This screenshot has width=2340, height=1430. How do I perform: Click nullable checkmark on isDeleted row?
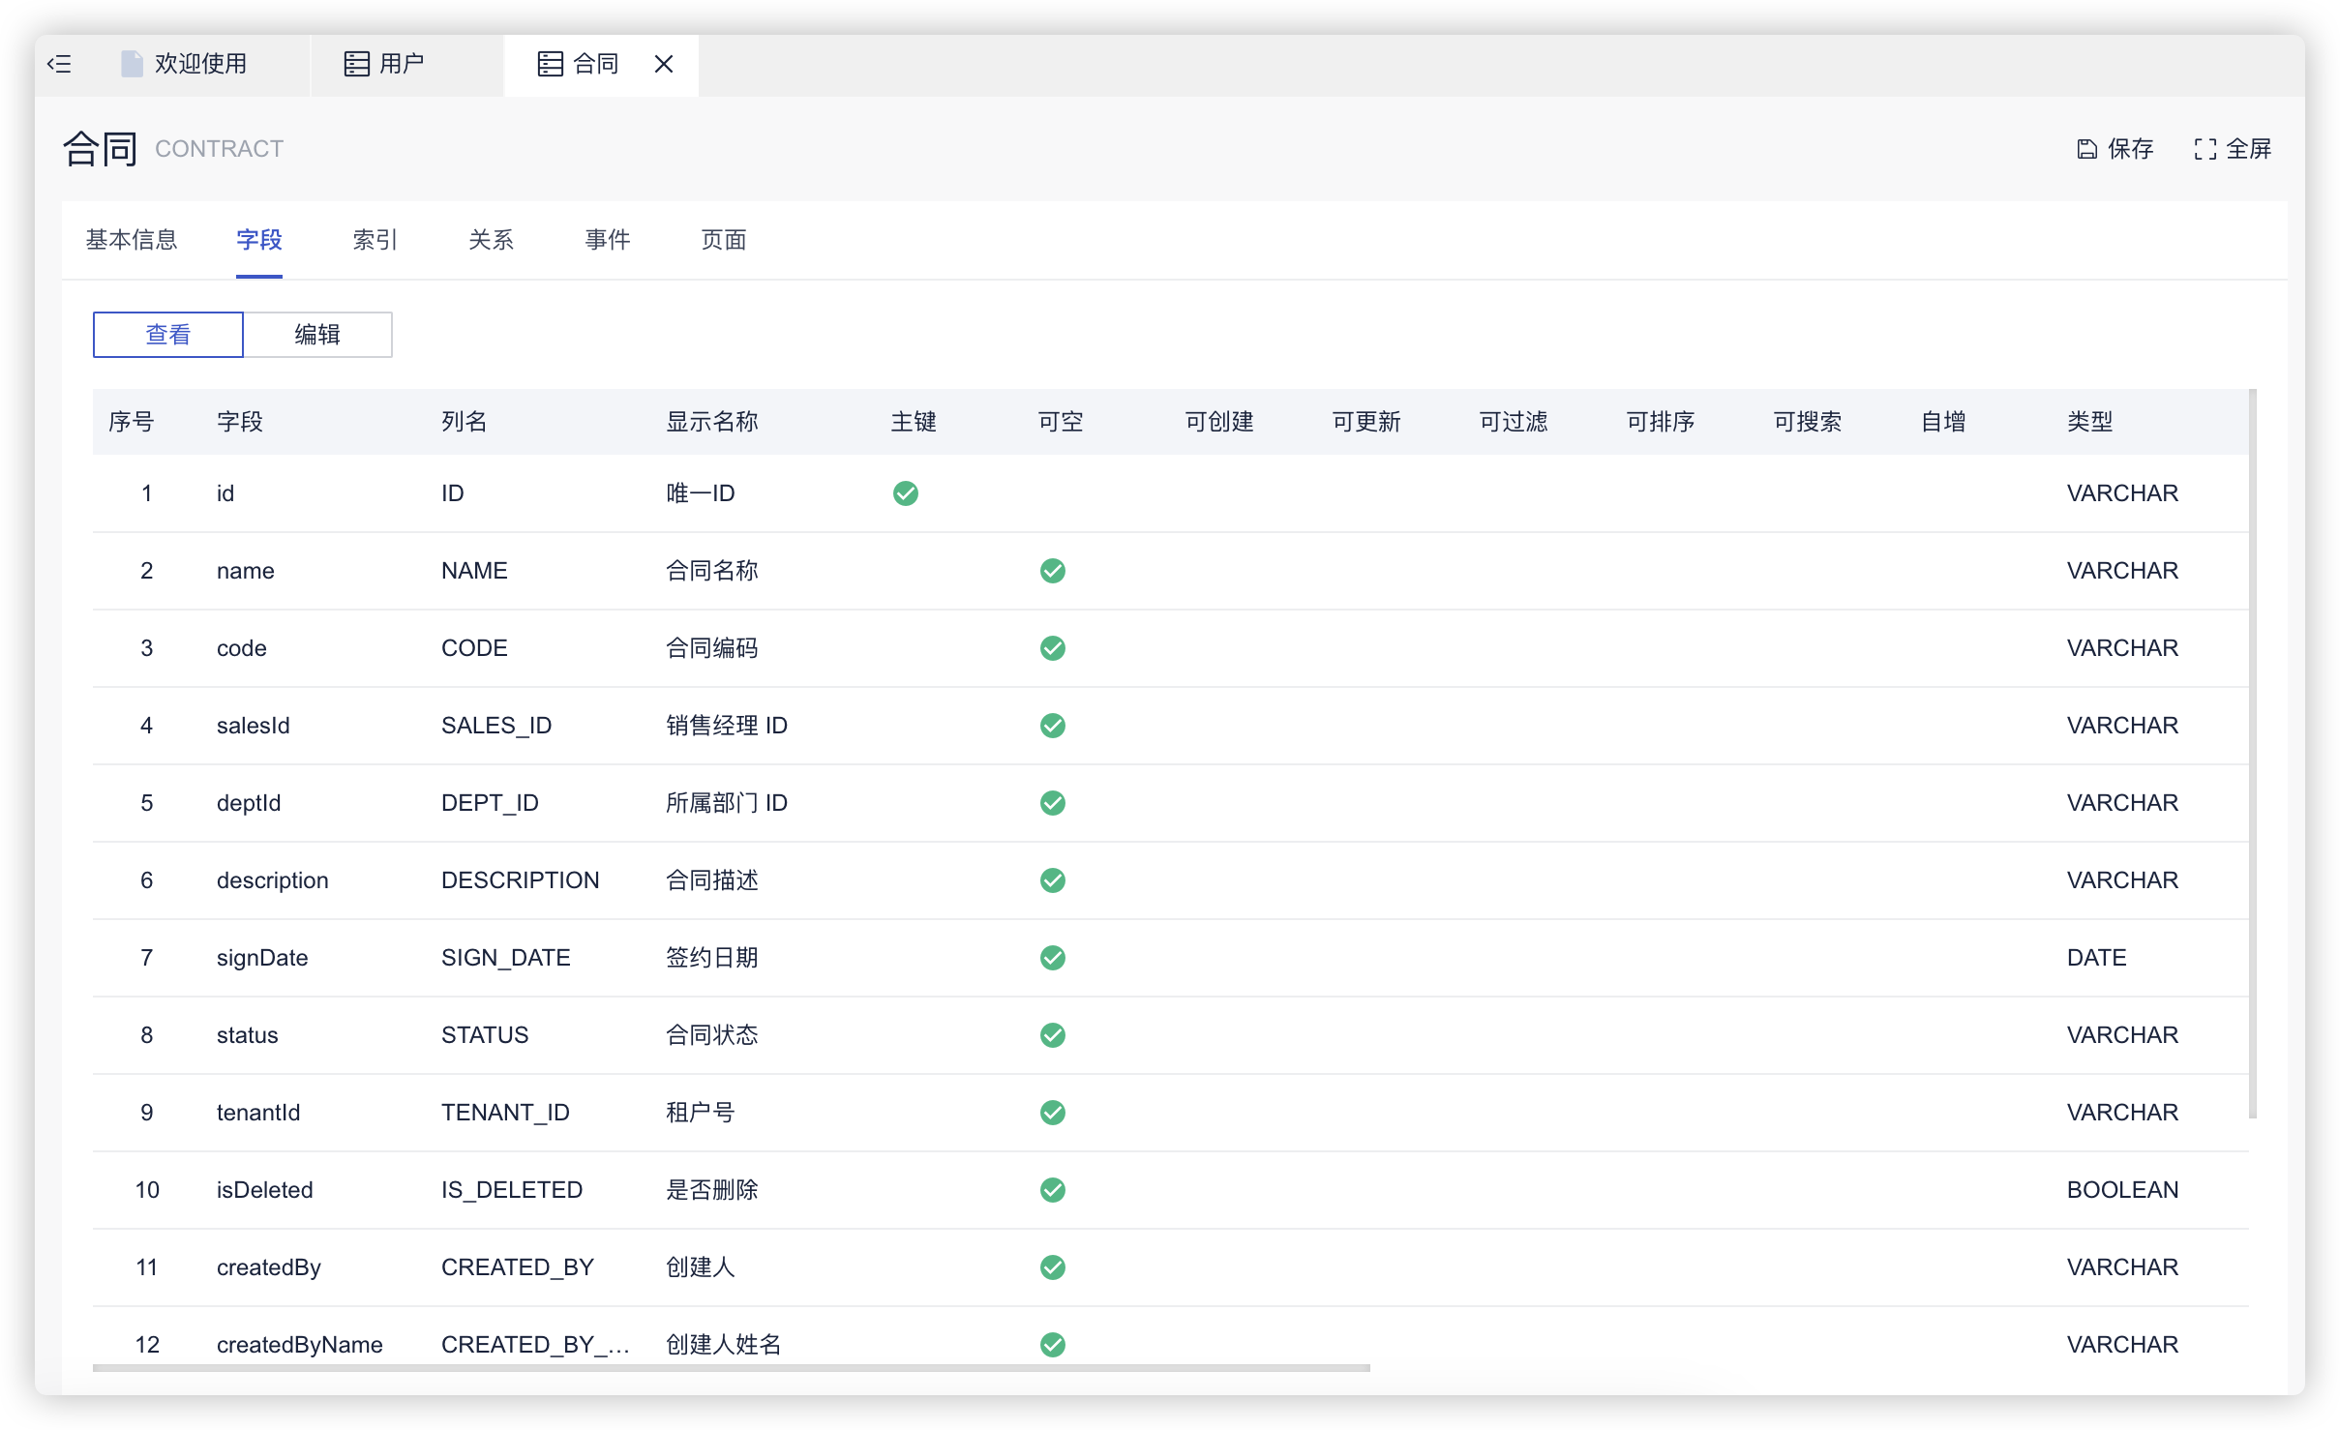point(1053,1190)
